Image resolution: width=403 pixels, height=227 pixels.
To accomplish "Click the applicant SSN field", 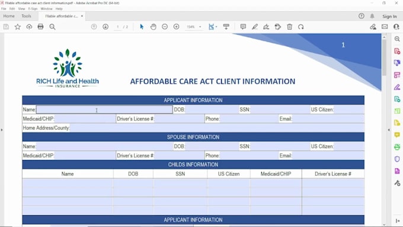I will coord(280,110).
